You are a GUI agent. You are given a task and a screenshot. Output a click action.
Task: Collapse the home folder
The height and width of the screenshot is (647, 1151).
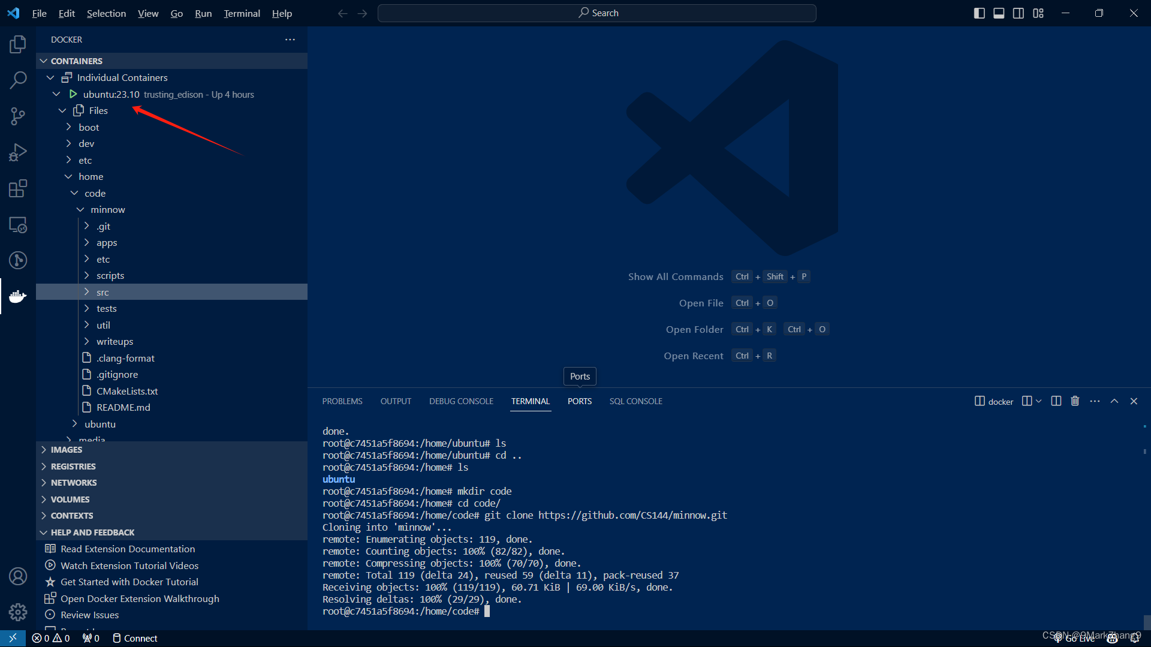click(68, 177)
